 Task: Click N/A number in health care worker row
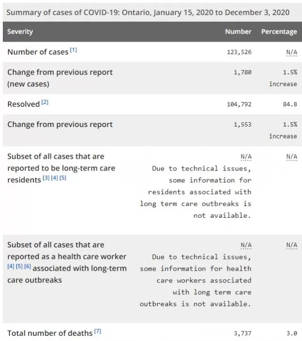(246, 245)
